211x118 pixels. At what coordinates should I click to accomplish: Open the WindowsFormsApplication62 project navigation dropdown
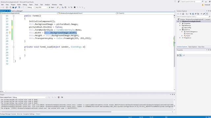[29, 13]
